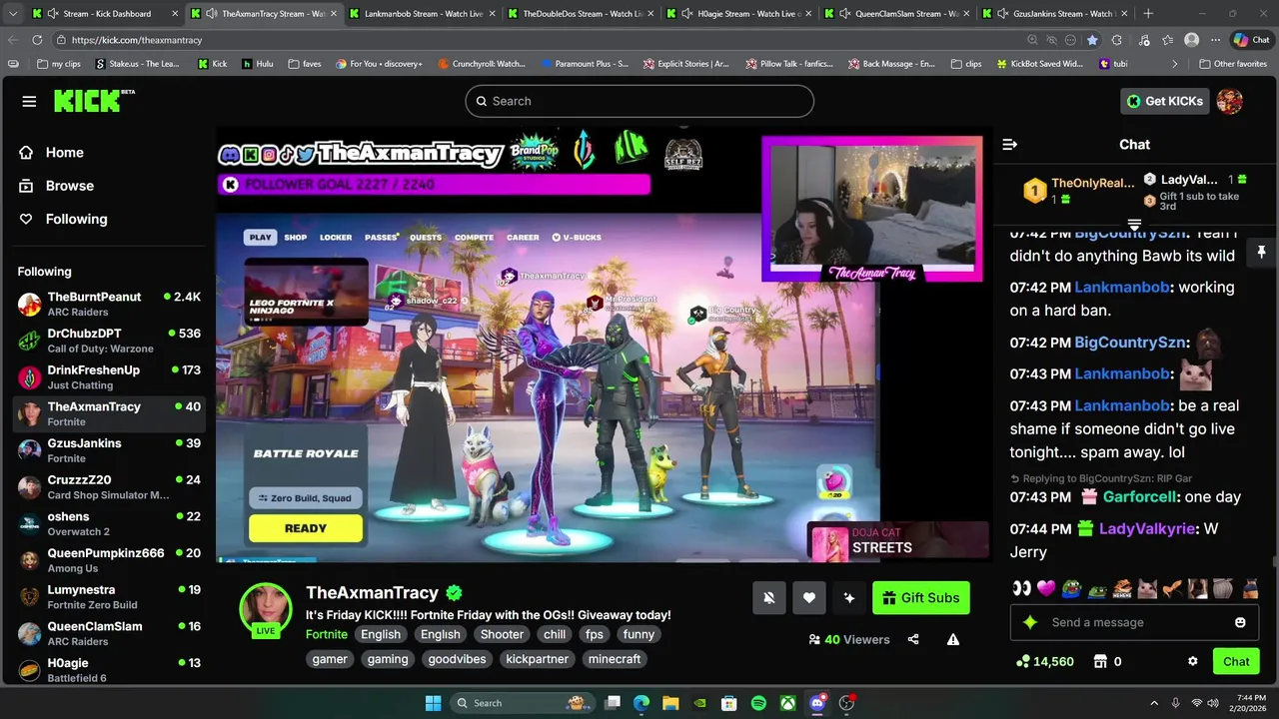Open the channel points shop icon

pos(1100,661)
